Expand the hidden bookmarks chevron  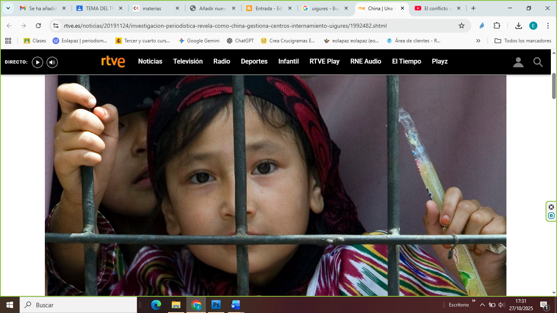[x=478, y=41]
